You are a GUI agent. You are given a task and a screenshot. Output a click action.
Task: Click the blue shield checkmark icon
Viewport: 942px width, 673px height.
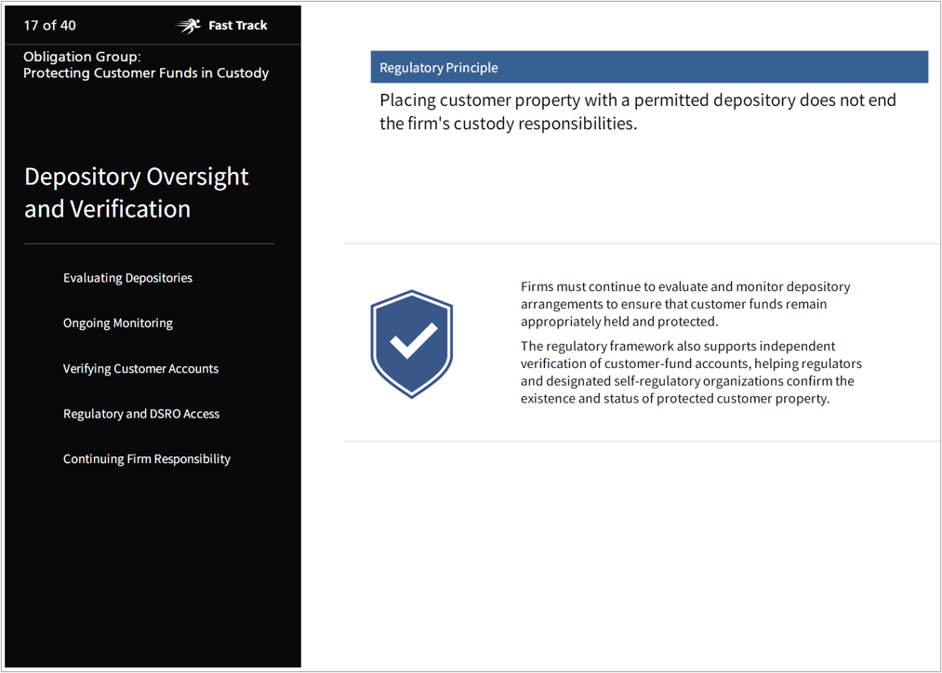(412, 344)
